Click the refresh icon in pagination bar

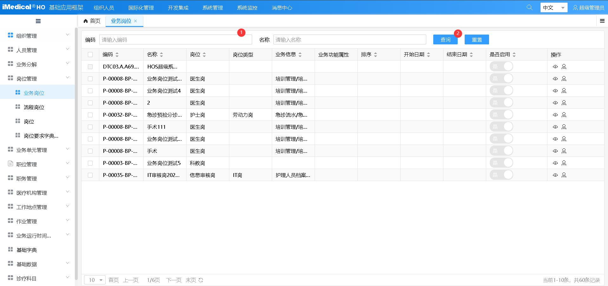click(x=201, y=280)
